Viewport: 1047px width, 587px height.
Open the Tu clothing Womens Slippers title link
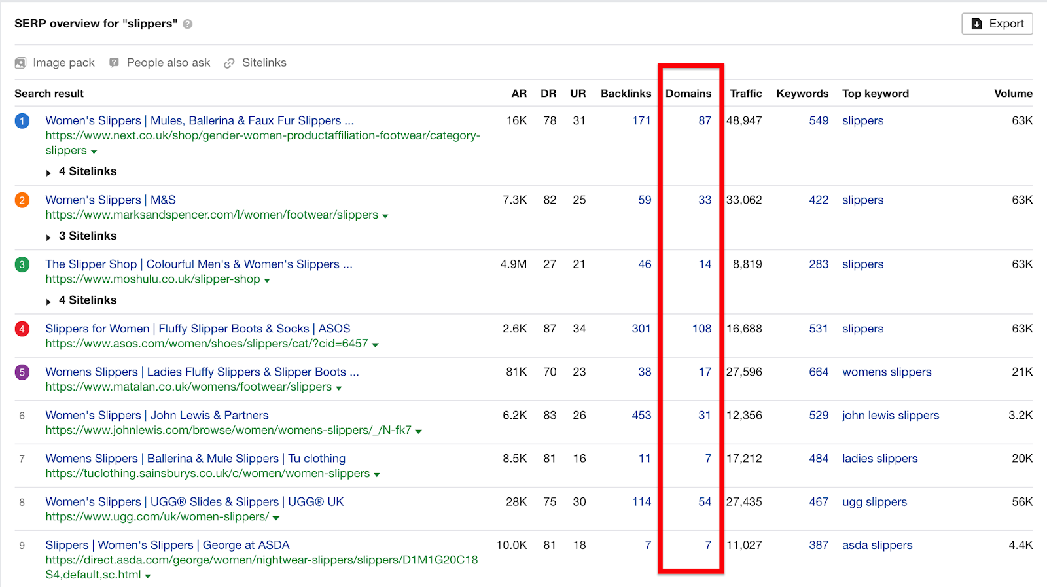tap(195, 458)
